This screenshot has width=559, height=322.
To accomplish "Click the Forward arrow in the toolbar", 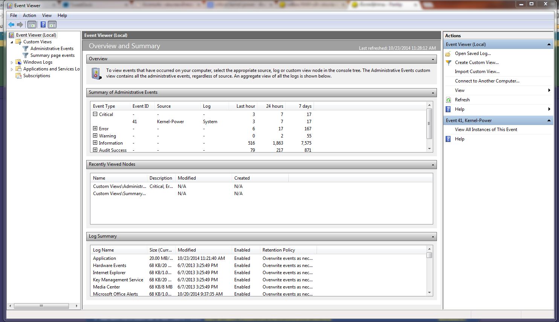I will coord(20,25).
